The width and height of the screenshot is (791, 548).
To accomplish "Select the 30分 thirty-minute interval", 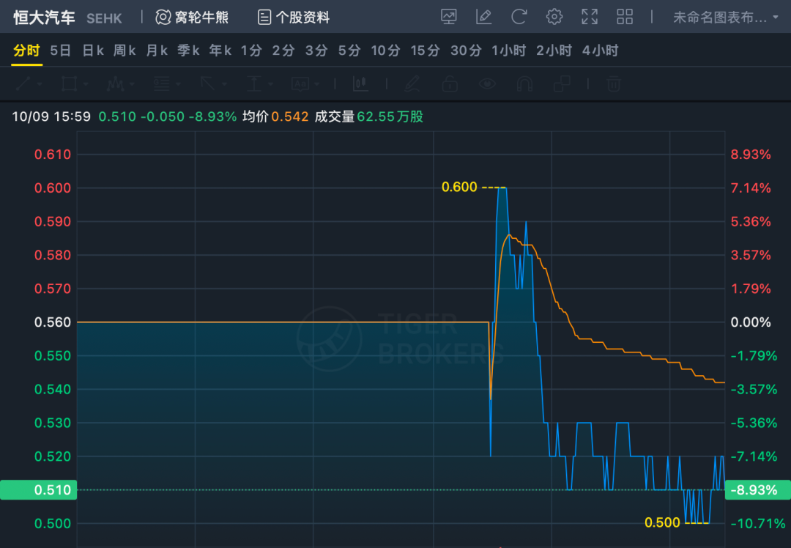I will [466, 51].
